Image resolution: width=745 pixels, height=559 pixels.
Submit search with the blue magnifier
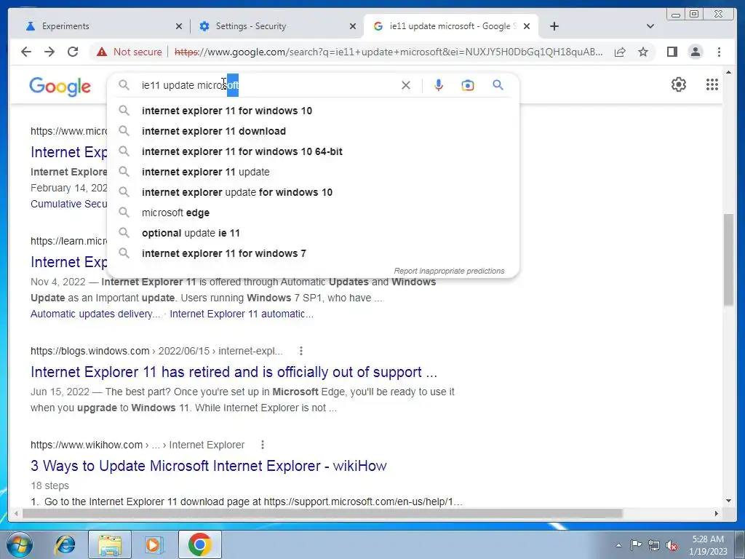(498, 85)
